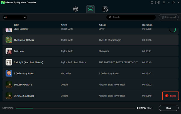Image resolution: width=181 pixels, height=114 pixels.
Task: Click the Stop button
Action: (x=168, y=108)
